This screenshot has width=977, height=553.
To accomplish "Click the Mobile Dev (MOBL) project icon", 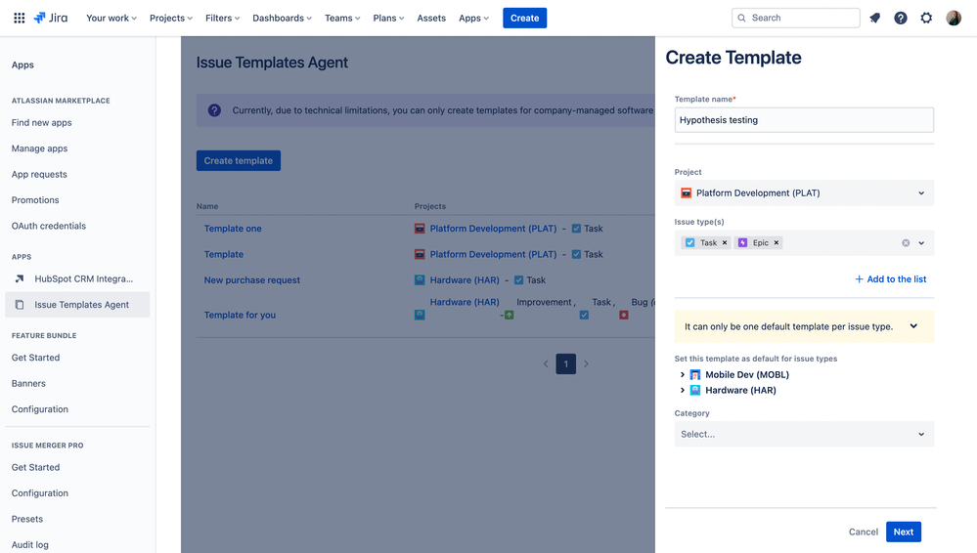I will click(695, 375).
